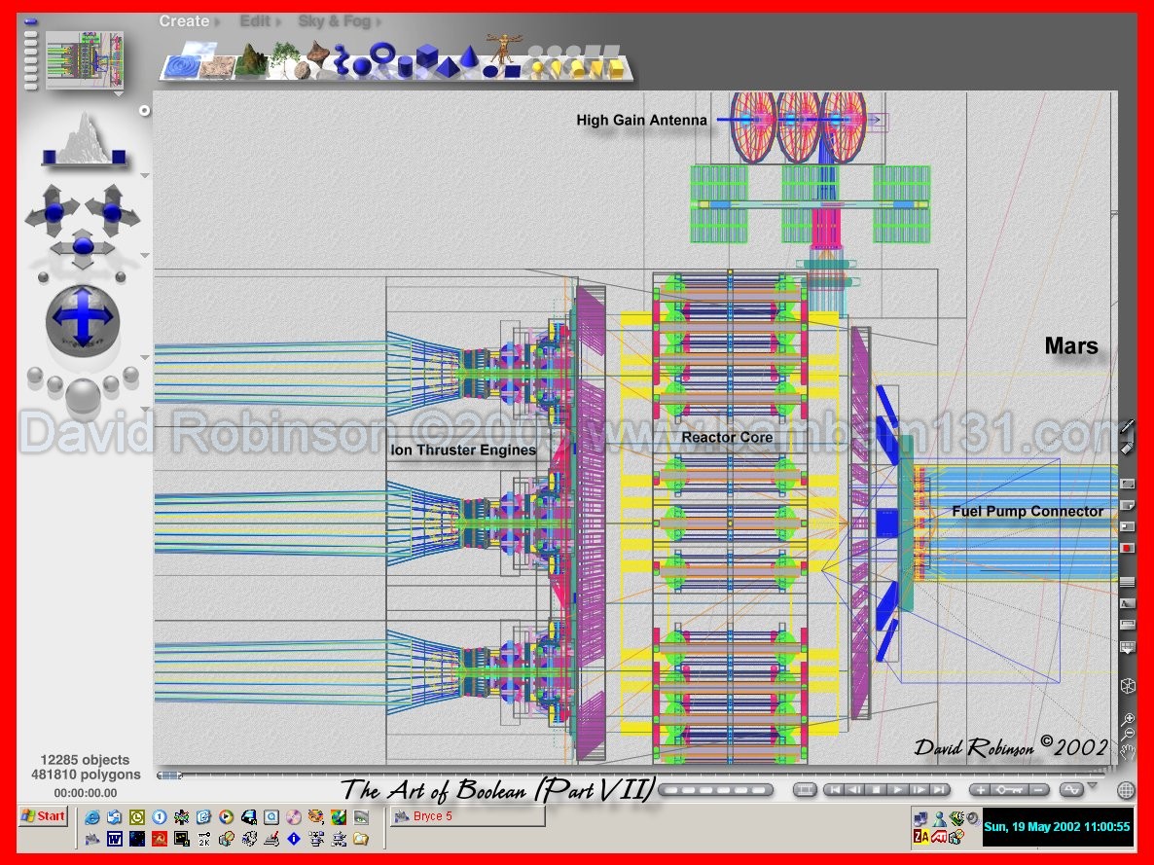Open the Sky & Fog palette menu
1154x865 pixels.
(334, 21)
